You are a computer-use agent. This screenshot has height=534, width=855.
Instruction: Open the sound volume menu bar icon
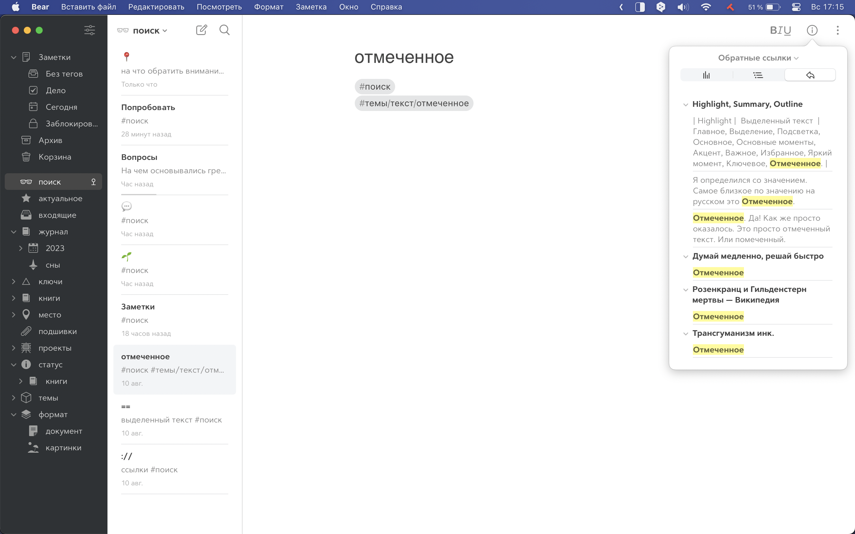683,7
